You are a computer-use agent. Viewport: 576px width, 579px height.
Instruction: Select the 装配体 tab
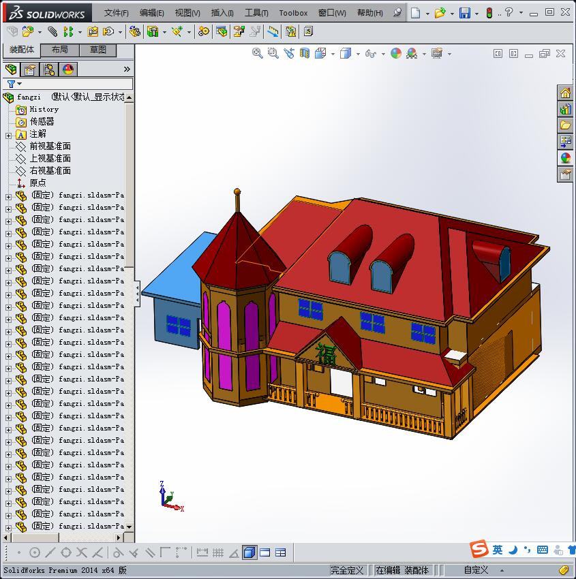tap(21, 50)
